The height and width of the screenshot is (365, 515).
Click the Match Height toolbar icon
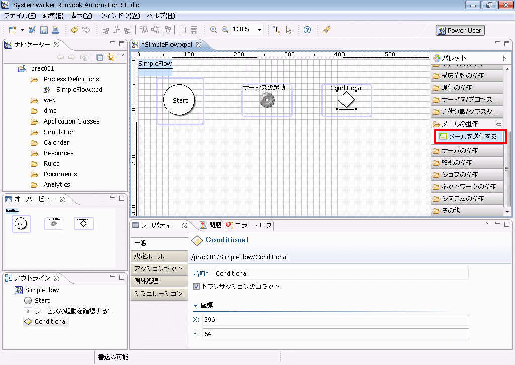(194, 30)
